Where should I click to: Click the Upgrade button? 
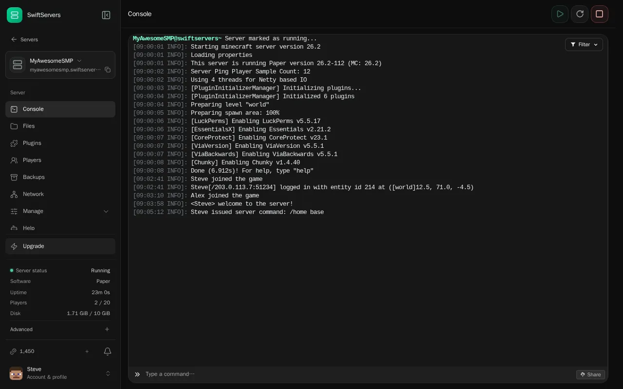click(60, 247)
